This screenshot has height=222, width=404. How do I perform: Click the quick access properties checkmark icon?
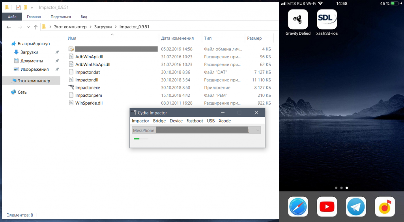pos(18,7)
